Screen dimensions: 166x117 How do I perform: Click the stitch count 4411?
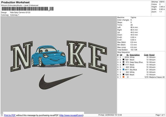(127, 70)
